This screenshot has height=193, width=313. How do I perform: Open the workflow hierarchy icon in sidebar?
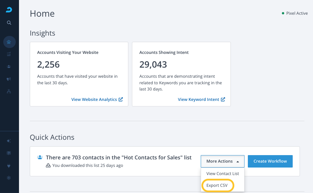tap(9, 91)
